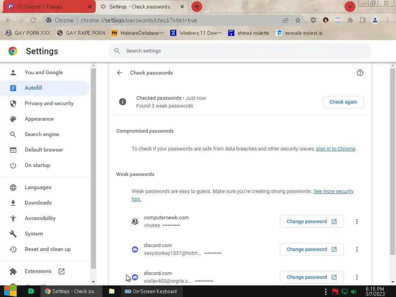
Task: Go back from Check passwords page
Action: 119,73
